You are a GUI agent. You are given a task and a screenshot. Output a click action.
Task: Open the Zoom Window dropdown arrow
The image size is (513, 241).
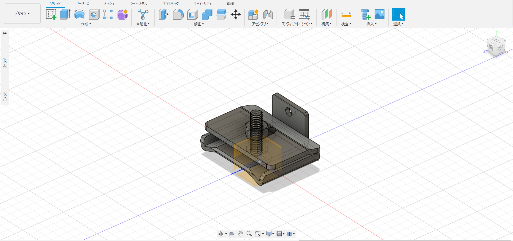coord(263,234)
